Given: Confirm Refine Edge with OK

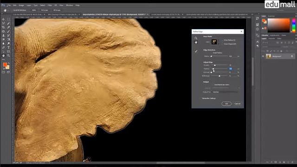Looking at the screenshot, I should 226,104.
